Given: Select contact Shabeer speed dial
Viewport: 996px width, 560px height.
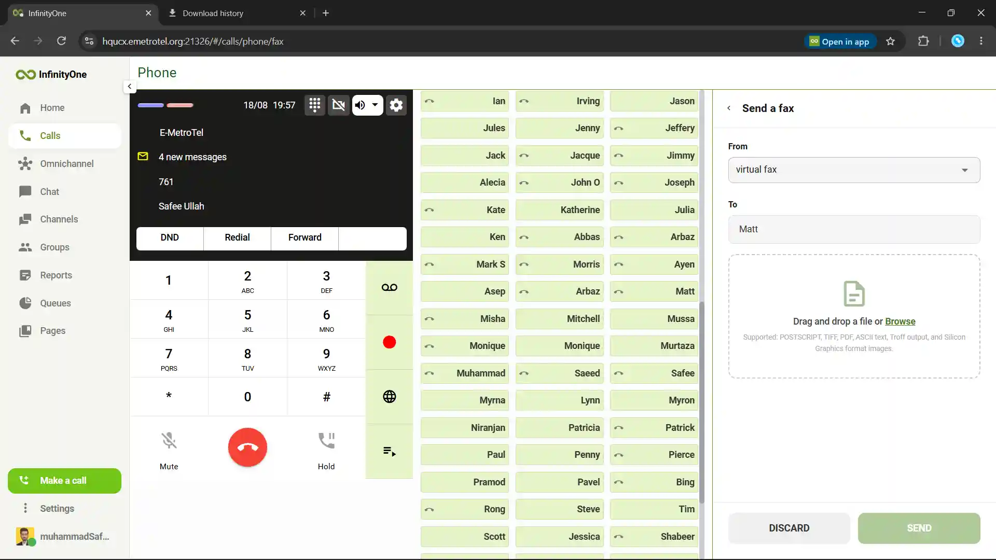Looking at the screenshot, I should [x=654, y=537].
